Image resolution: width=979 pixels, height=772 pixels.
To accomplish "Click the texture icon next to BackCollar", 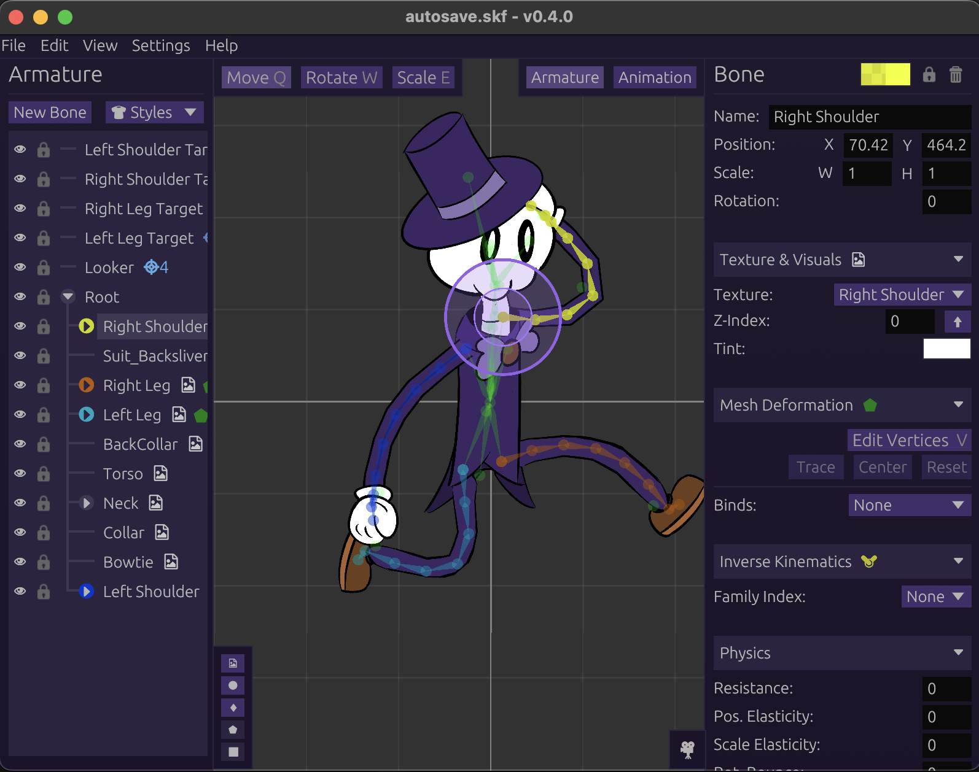I will [195, 444].
